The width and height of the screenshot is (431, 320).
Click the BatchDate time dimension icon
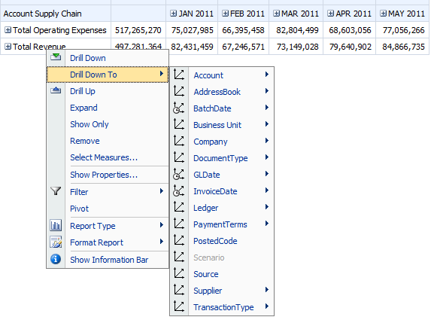[x=179, y=108]
